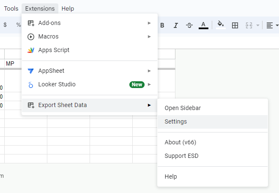Toggle italic formatting

tap(176, 25)
